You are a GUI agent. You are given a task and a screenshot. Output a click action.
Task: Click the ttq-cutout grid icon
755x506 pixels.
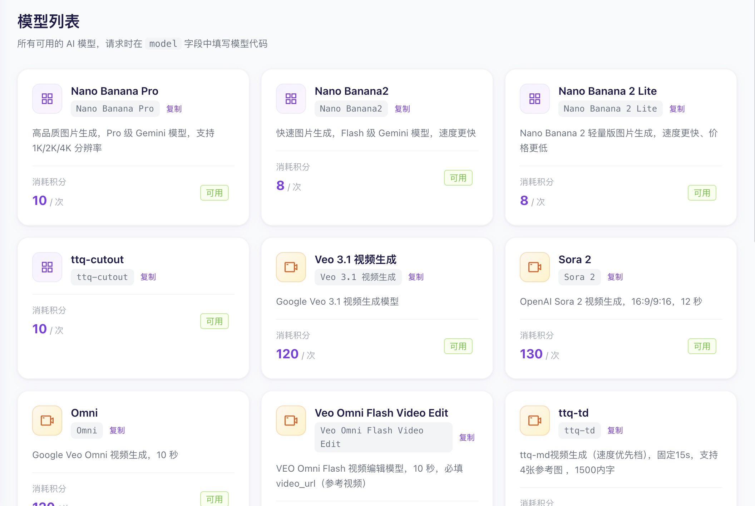click(47, 267)
